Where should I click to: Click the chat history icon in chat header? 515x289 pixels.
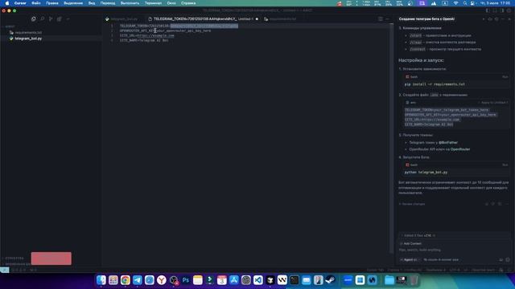coord(496,19)
